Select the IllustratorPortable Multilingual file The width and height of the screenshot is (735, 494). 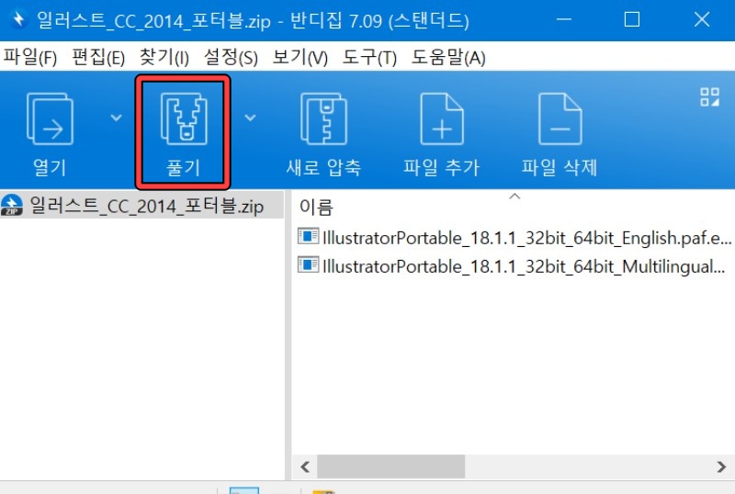(512, 265)
